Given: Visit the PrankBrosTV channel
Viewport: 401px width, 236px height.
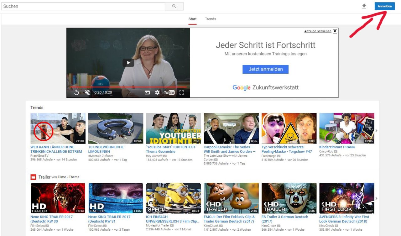Looking at the screenshot, I should 39,155.
